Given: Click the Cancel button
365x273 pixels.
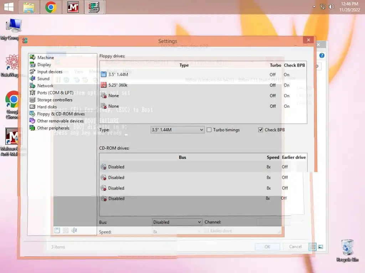Looking at the screenshot, I should coord(295,247).
